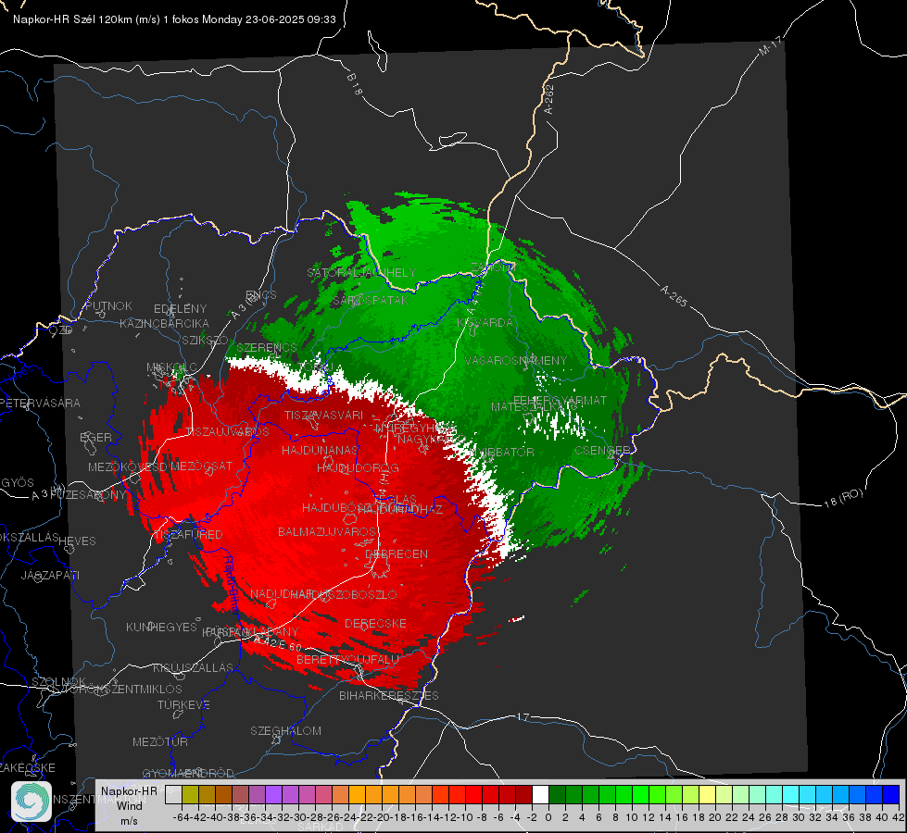Click the SAROSPATAK city label

click(x=371, y=300)
